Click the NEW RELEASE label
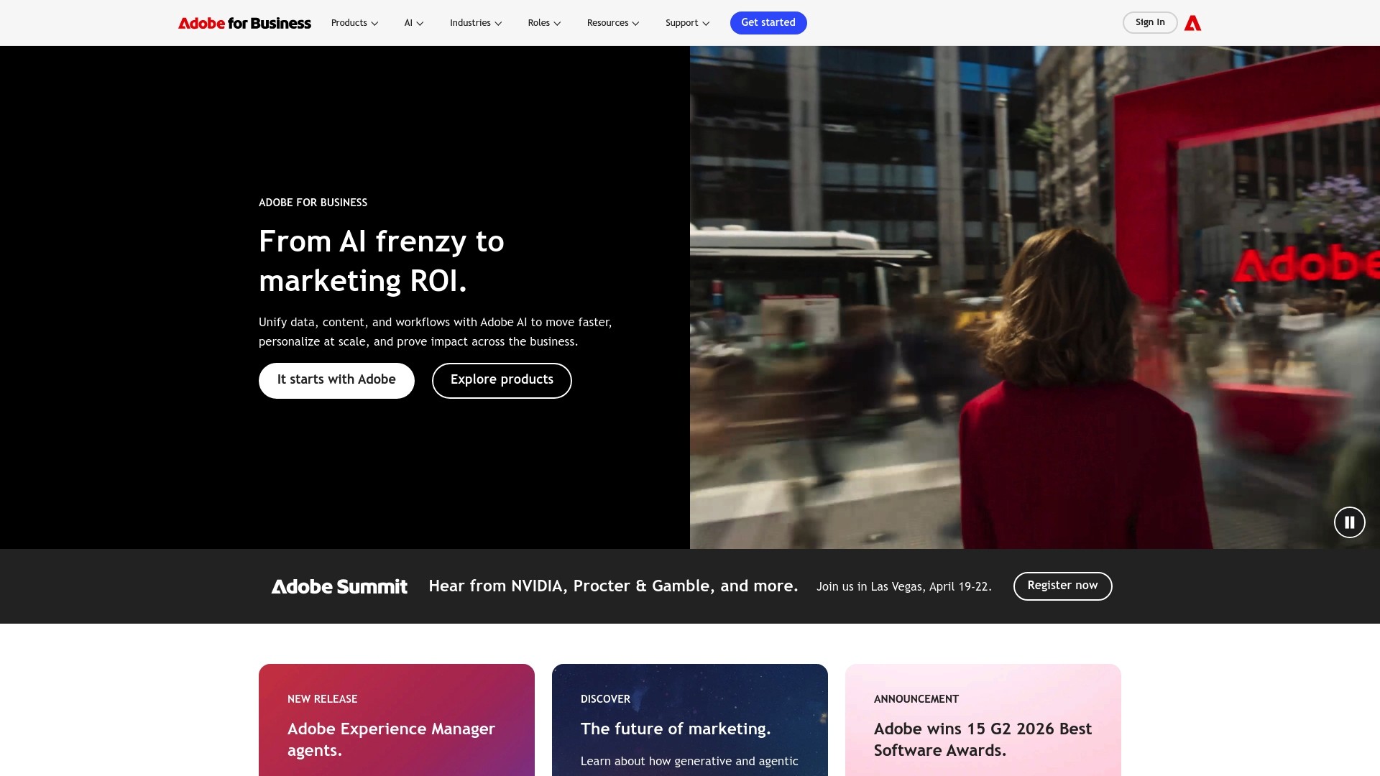The height and width of the screenshot is (776, 1380). (322, 698)
